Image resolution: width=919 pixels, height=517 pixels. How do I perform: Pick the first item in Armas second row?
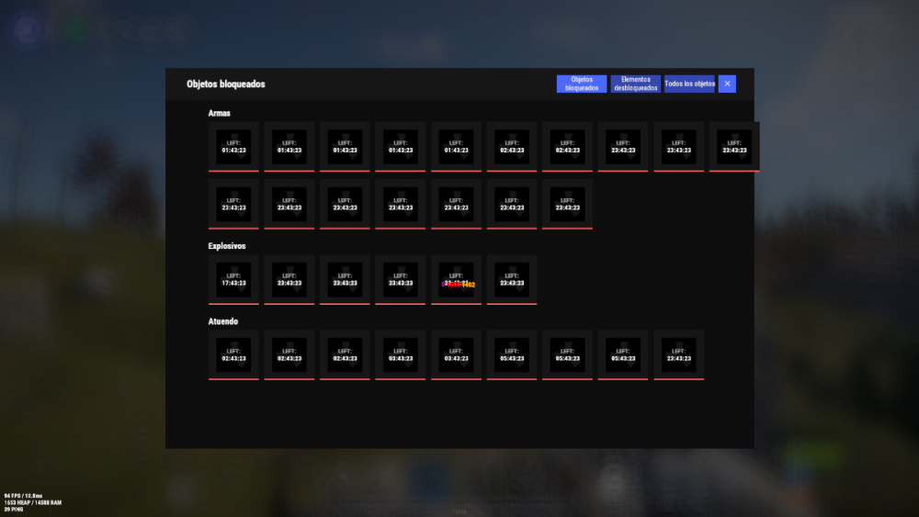coord(233,204)
